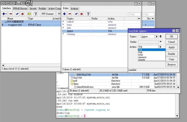
Task: Select the info logging rule row
Action: point(101,28)
